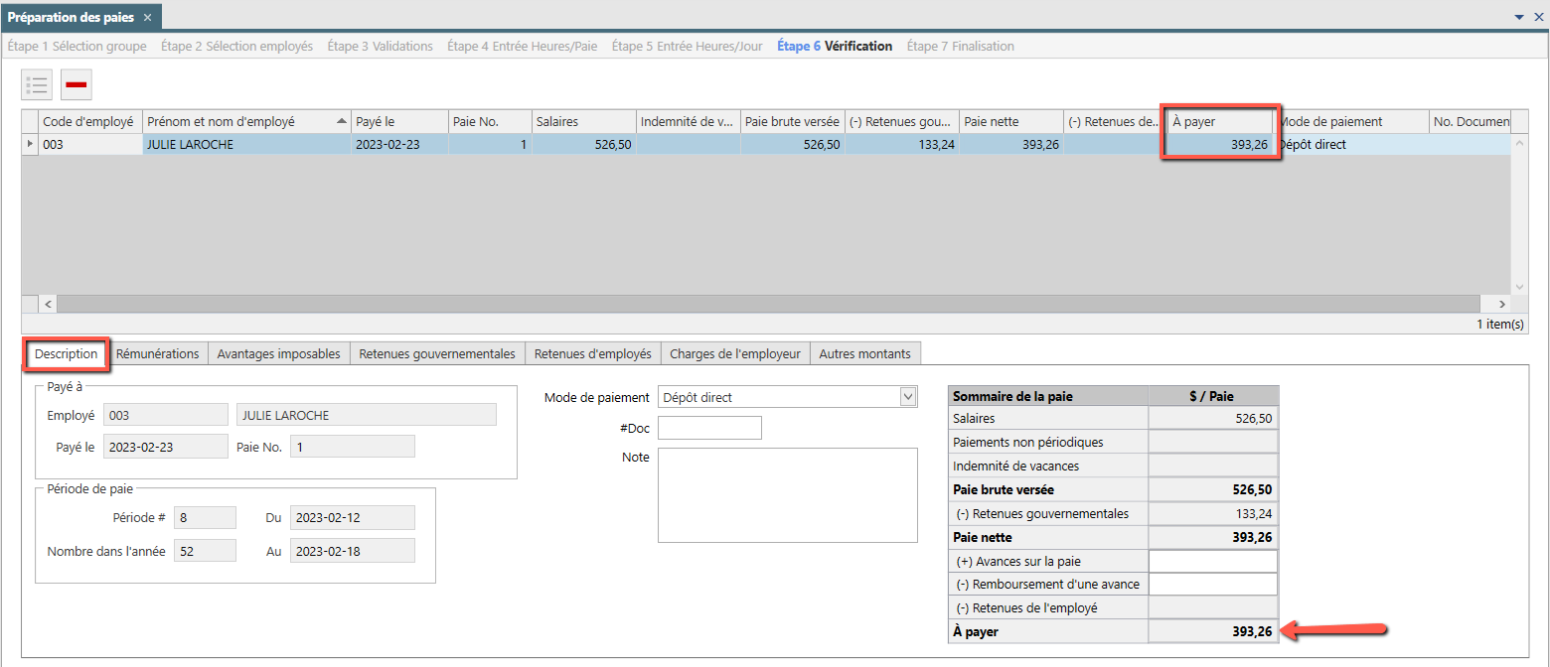Click inside the Note text area
The width and height of the screenshot is (1550, 667).
787,495
